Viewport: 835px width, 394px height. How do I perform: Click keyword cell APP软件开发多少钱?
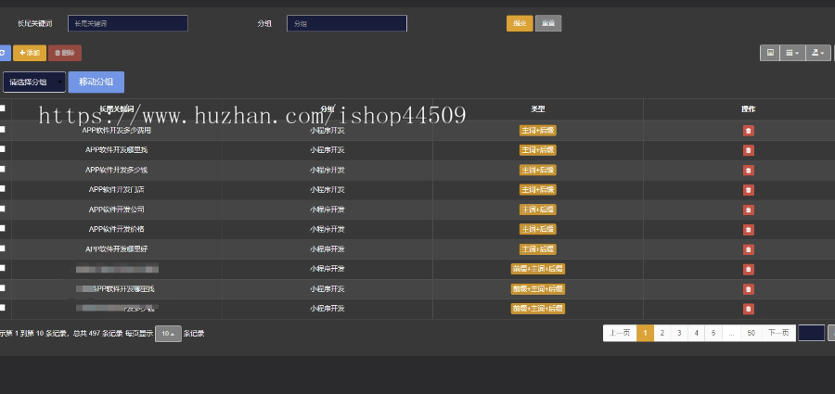[x=116, y=170]
